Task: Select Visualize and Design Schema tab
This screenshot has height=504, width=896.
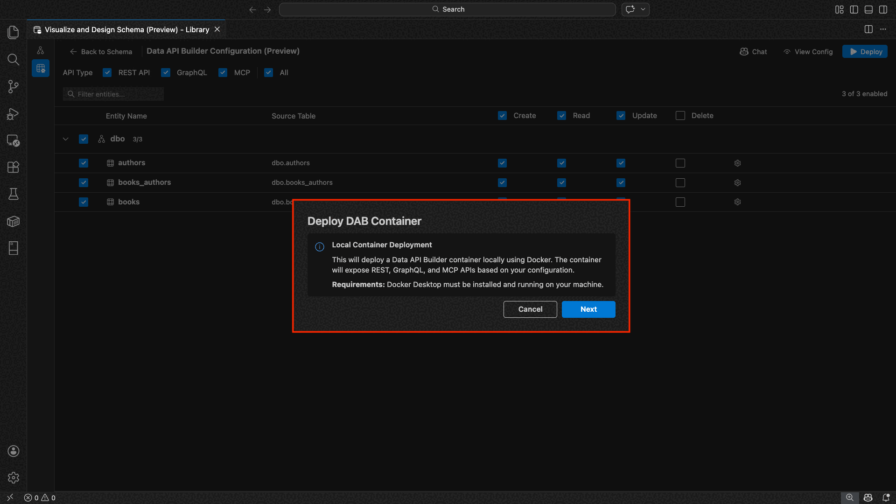Action: click(x=126, y=30)
